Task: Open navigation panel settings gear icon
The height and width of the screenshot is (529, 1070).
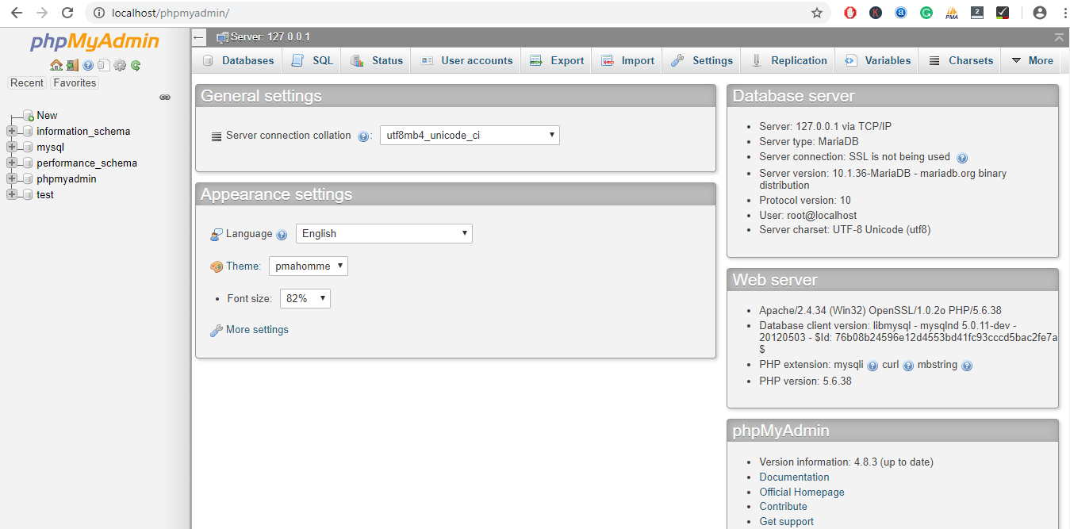Action: click(x=120, y=66)
